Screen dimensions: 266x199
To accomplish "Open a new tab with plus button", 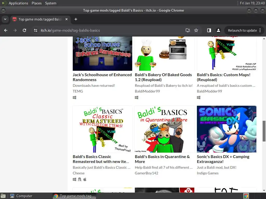I will [x=76, y=19].
